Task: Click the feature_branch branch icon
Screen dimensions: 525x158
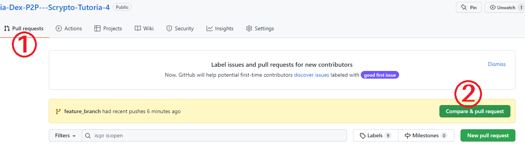Action: pyautogui.click(x=58, y=112)
